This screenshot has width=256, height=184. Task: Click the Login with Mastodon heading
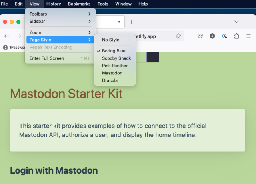(x=54, y=171)
